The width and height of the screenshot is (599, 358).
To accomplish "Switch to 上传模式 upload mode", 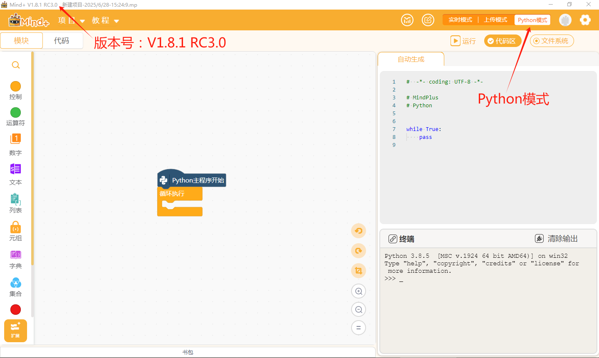I will coord(495,20).
